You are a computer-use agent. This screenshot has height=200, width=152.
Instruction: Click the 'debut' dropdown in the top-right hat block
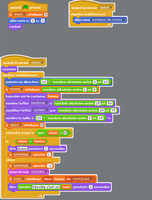pyautogui.click(x=106, y=8)
